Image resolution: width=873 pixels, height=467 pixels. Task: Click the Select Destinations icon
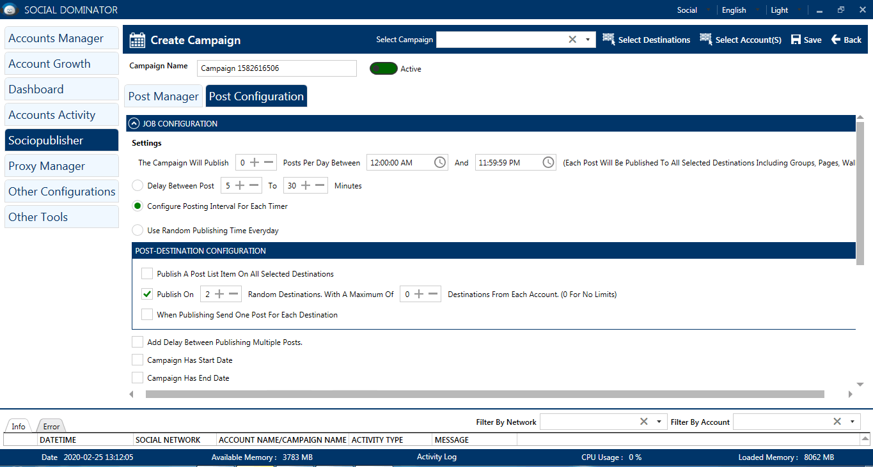pos(608,40)
